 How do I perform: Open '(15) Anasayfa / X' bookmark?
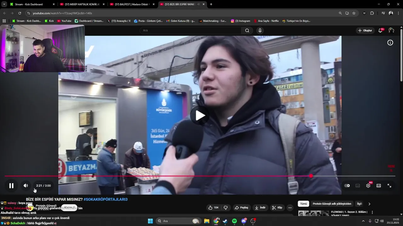click(x=119, y=21)
